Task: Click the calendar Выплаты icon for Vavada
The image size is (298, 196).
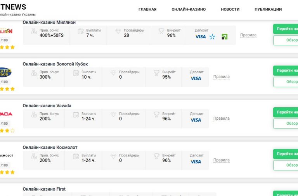Action: pyautogui.click(x=76, y=115)
